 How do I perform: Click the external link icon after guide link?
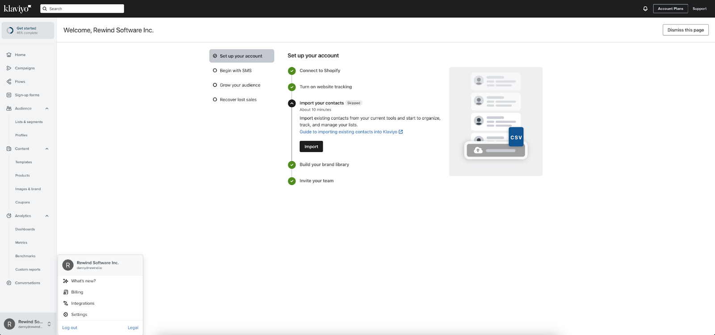(401, 132)
